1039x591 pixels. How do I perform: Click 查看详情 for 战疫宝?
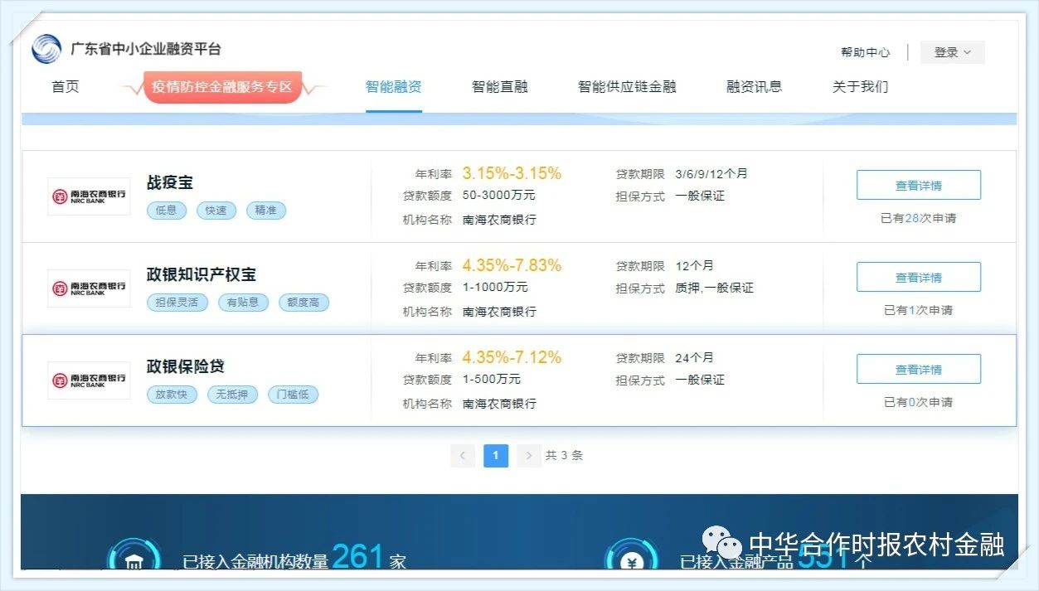coord(919,185)
